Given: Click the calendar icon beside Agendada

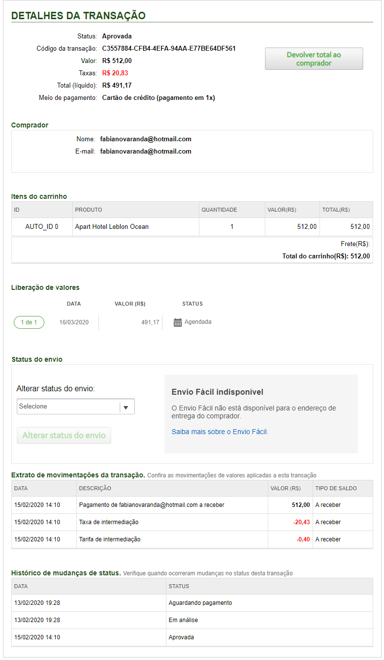Looking at the screenshot, I should click(178, 322).
